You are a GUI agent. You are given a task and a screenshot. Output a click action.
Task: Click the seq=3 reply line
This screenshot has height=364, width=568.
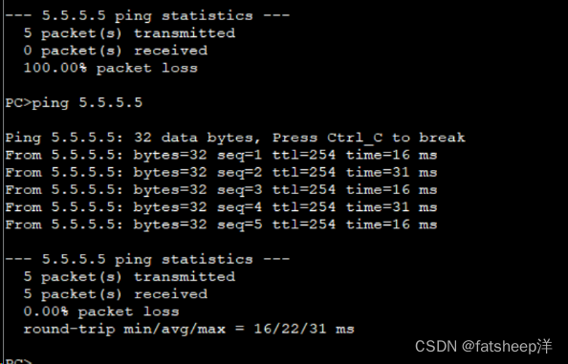tap(221, 189)
